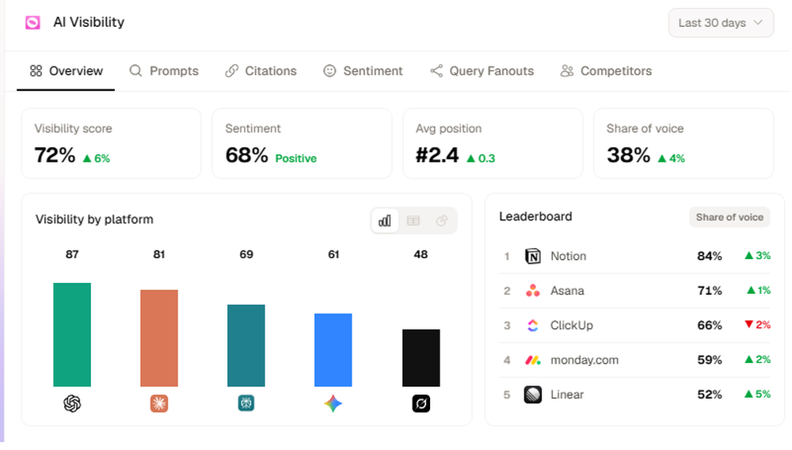Select the bar chart view toggle

click(385, 221)
